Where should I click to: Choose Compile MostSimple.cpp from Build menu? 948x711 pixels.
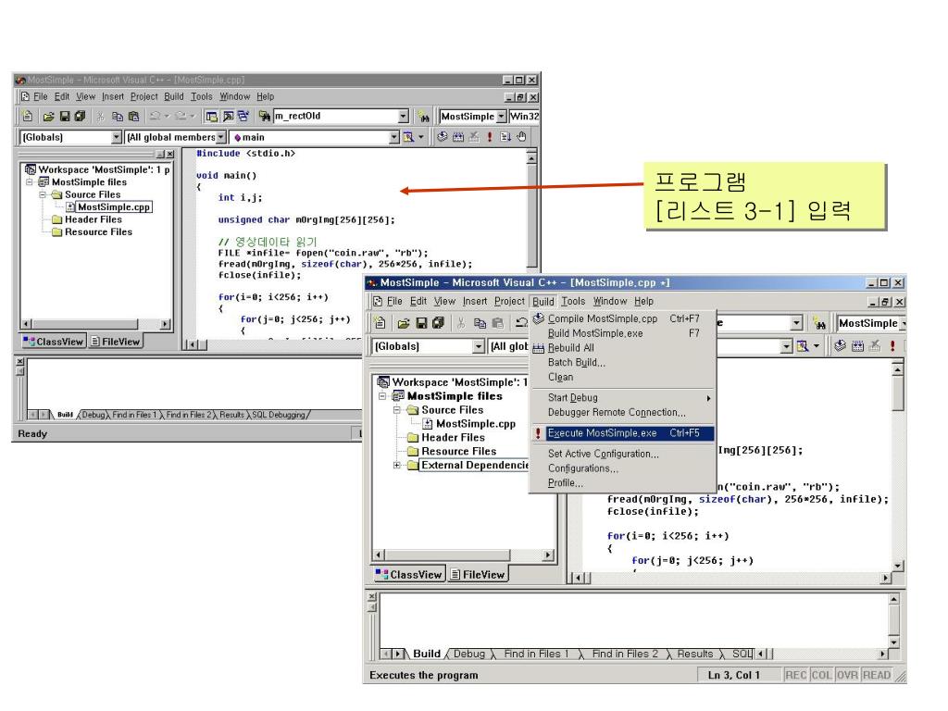(623, 318)
